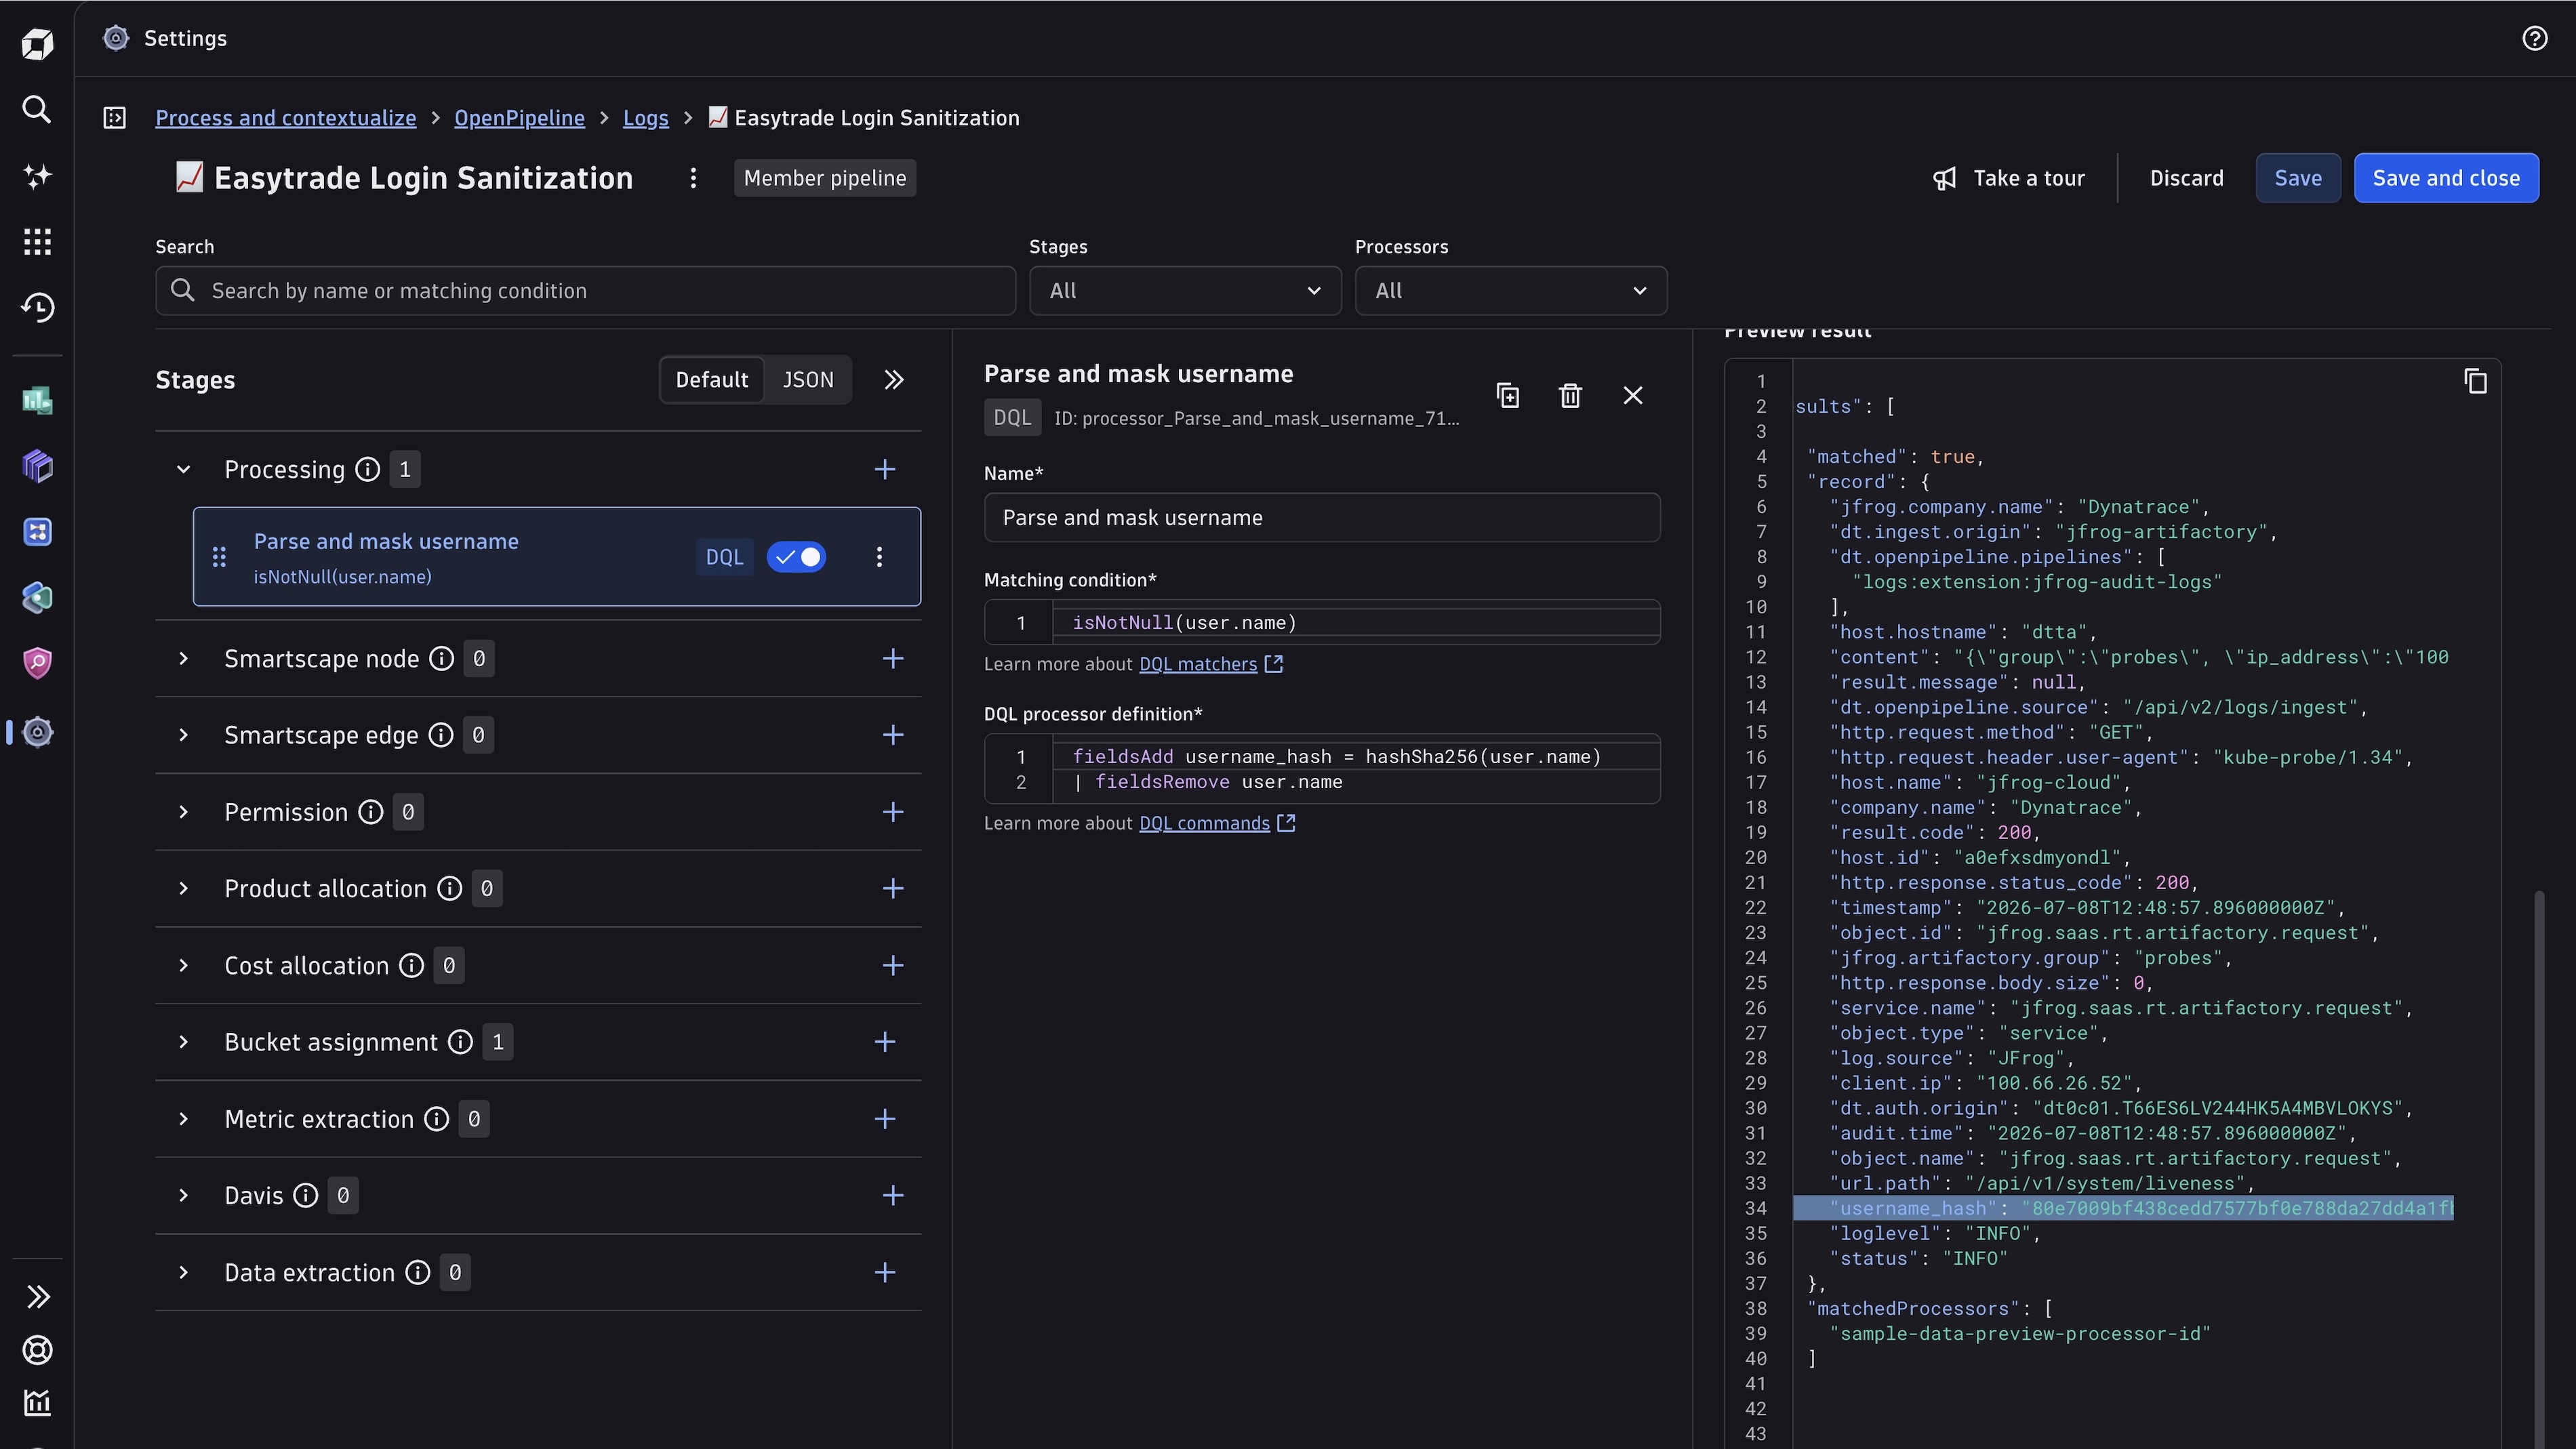Open the pink shield security app icon
Image resolution: width=2576 pixels, height=1449 pixels.
coord(37,663)
